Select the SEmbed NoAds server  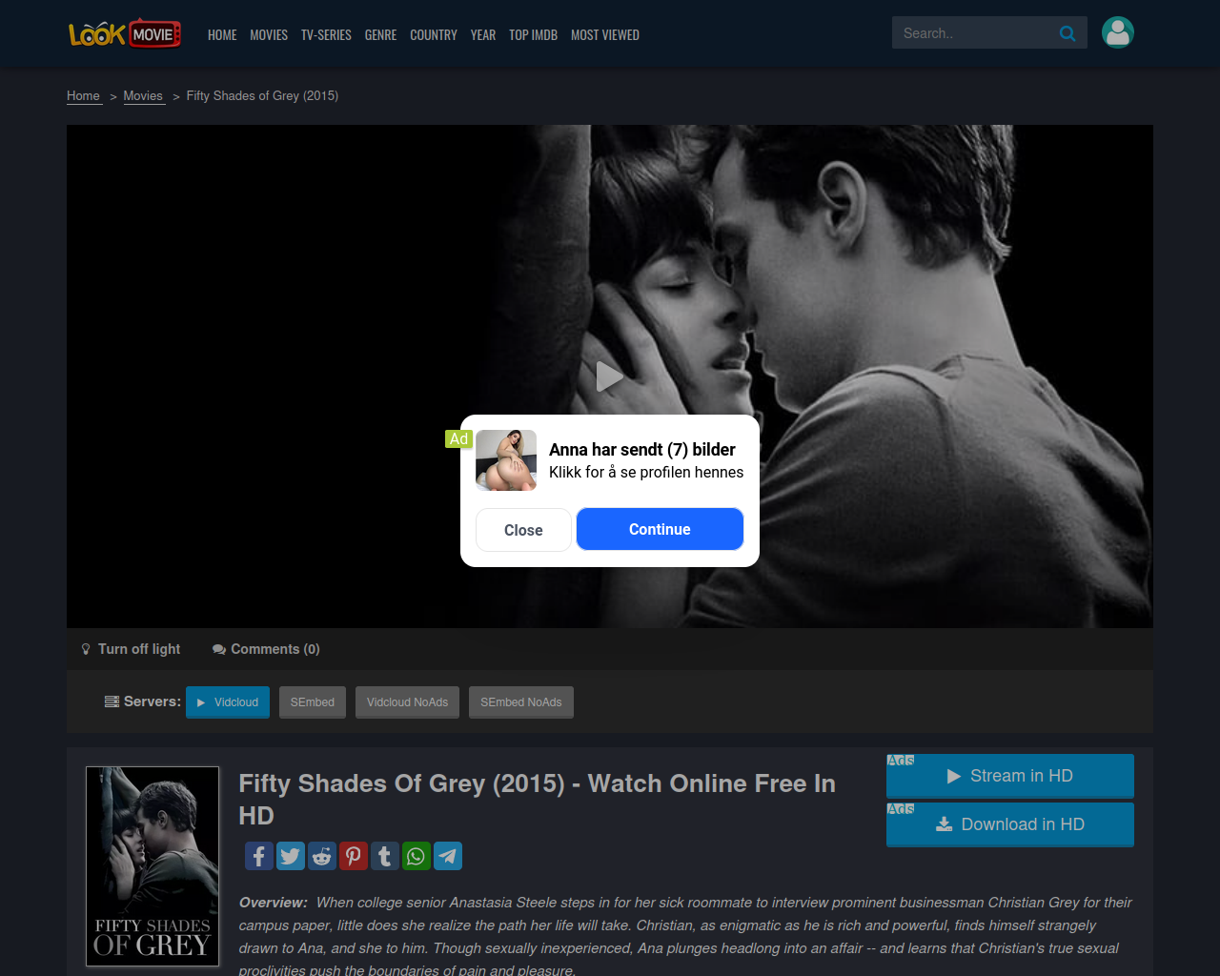[x=521, y=702]
